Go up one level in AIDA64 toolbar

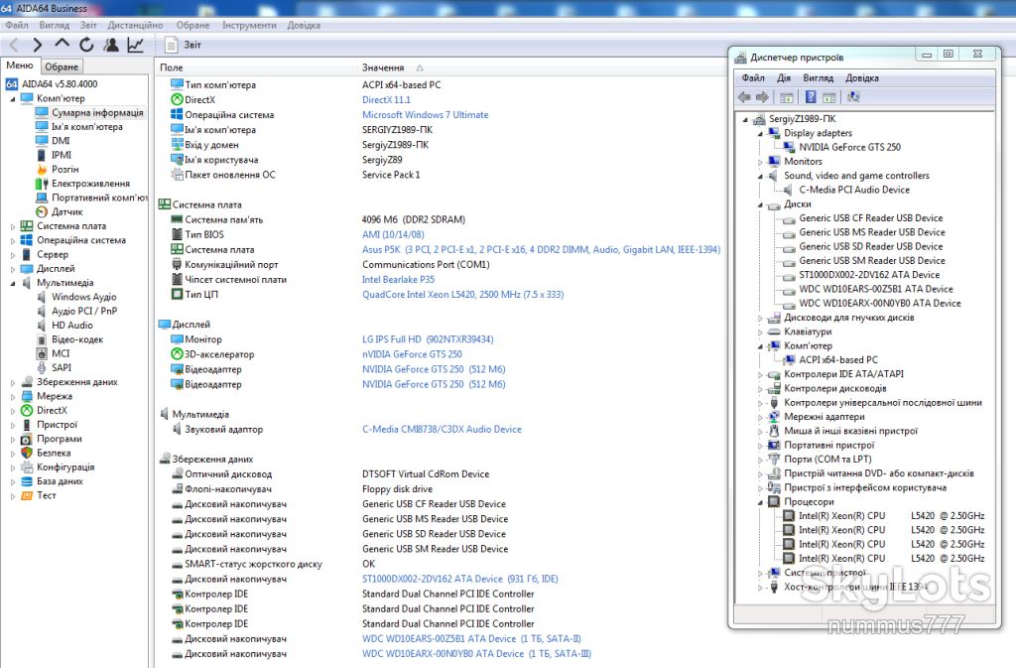coord(62,44)
